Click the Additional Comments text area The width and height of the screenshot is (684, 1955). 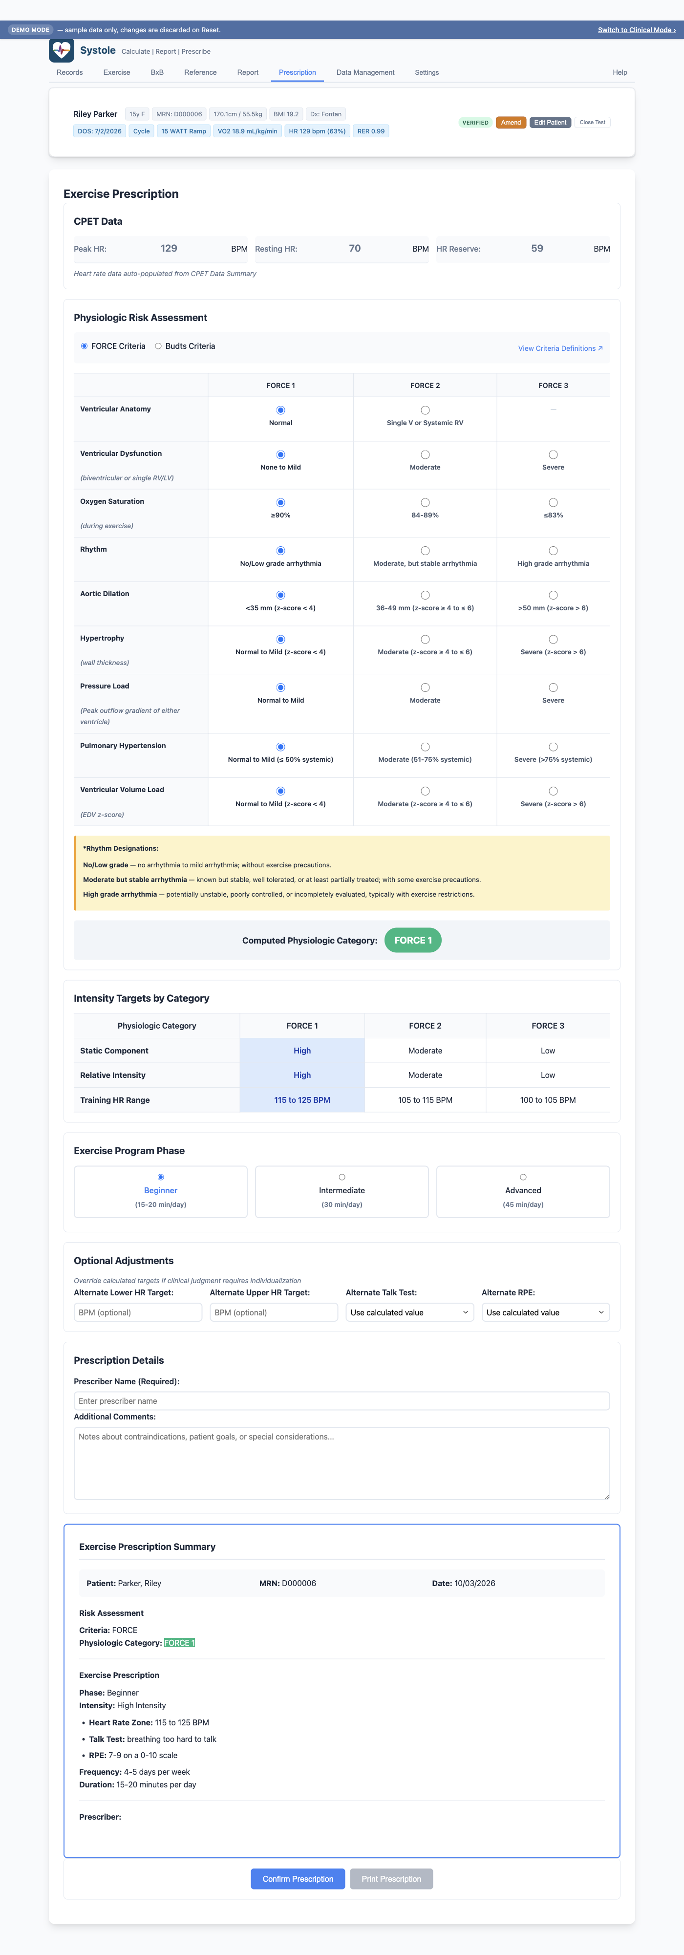(342, 1463)
